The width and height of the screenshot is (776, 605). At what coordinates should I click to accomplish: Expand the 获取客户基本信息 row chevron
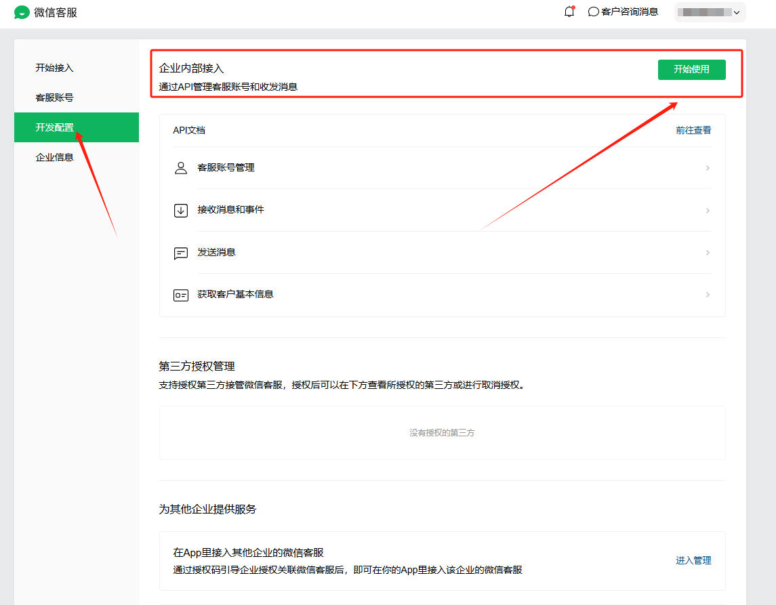[x=708, y=295]
